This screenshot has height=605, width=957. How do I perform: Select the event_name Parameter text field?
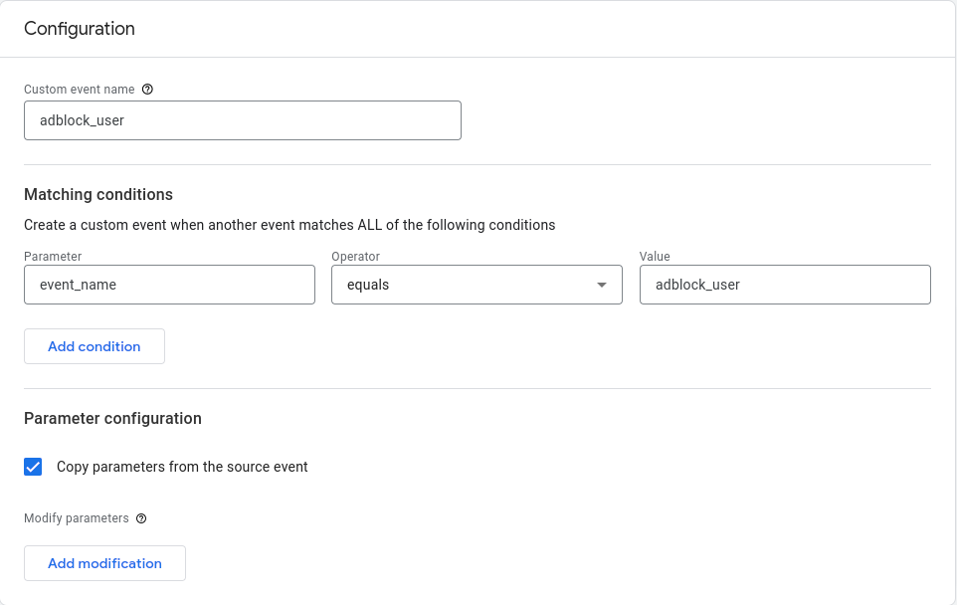pyautogui.click(x=169, y=285)
